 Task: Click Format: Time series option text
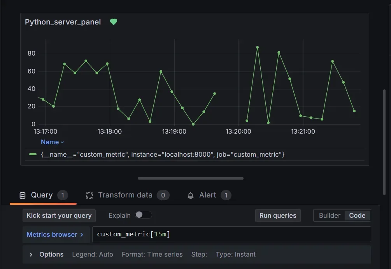coord(152,255)
